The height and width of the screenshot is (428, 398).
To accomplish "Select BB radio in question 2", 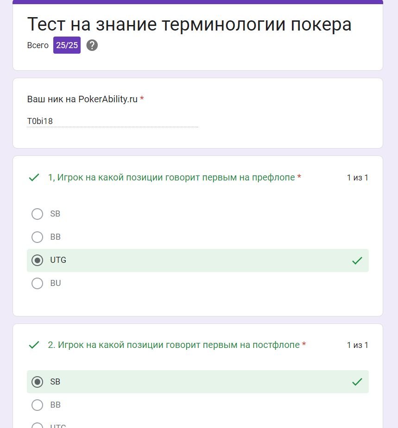I will [37, 405].
